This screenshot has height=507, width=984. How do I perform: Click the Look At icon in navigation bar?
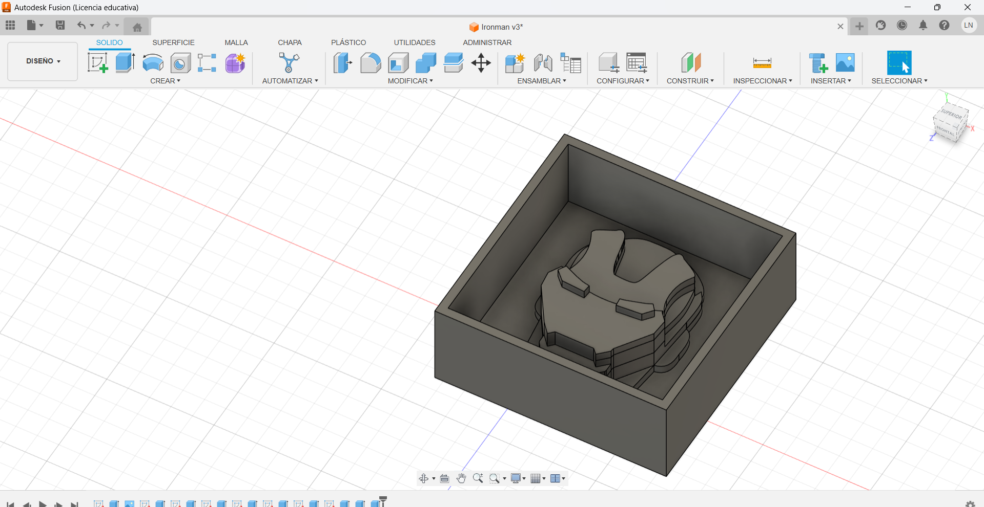[444, 478]
